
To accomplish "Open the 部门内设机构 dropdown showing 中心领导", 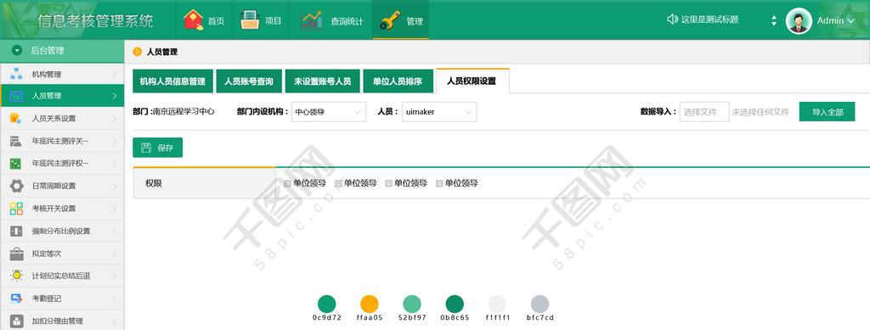I will coord(329,112).
